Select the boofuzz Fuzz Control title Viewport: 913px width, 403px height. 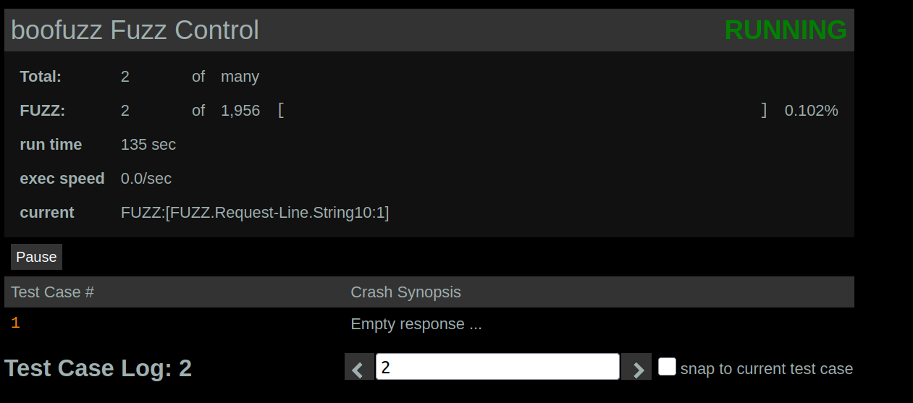(x=135, y=30)
